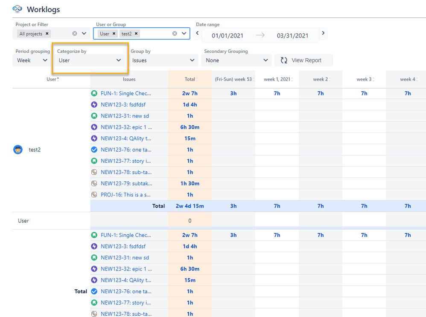
Task: Click the test2 user avatar
Action: [18, 150]
